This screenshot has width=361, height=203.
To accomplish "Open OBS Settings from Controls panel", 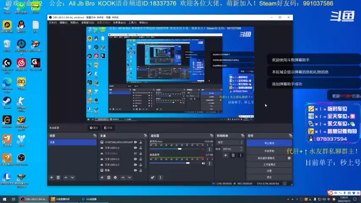I will (269, 171).
